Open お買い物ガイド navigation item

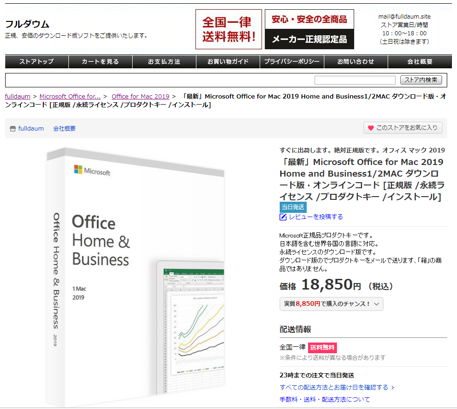click(x=228, y=61)
